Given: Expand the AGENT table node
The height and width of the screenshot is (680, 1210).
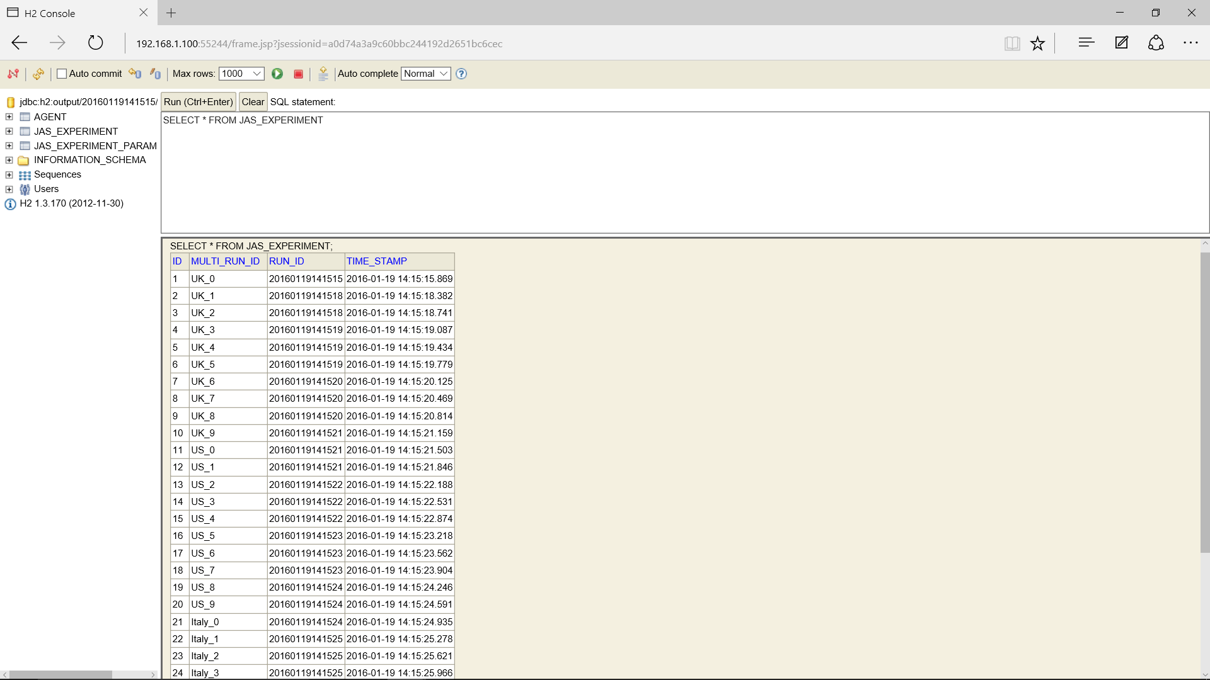Looking at the screenshot, I should tap(9, 117).
